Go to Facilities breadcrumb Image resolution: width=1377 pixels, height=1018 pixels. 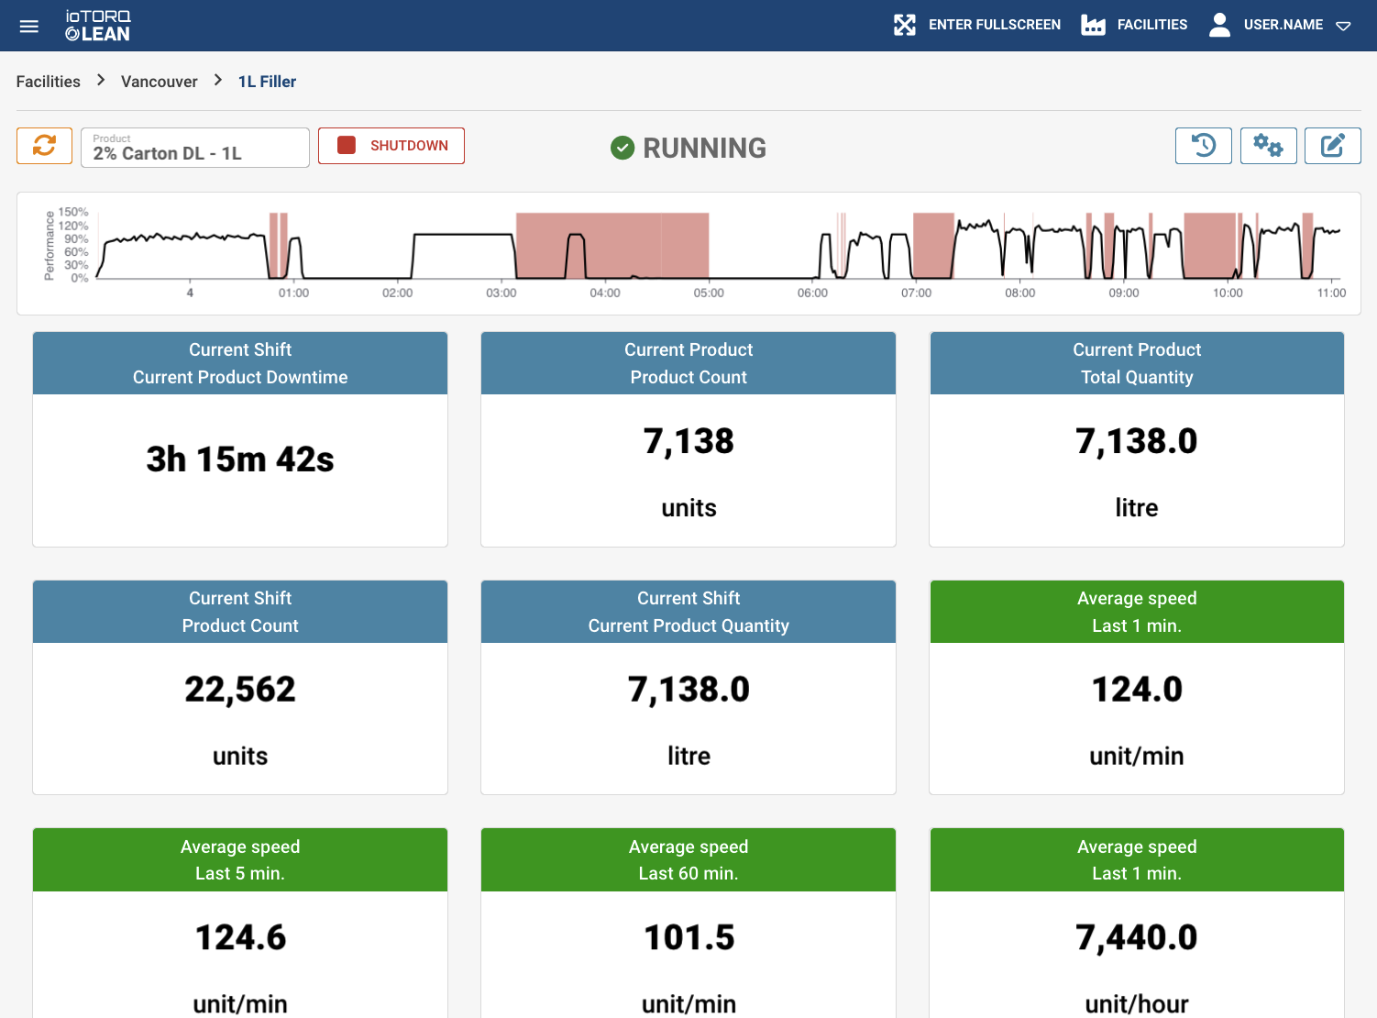pyautogui.click(x=49, y=82)
